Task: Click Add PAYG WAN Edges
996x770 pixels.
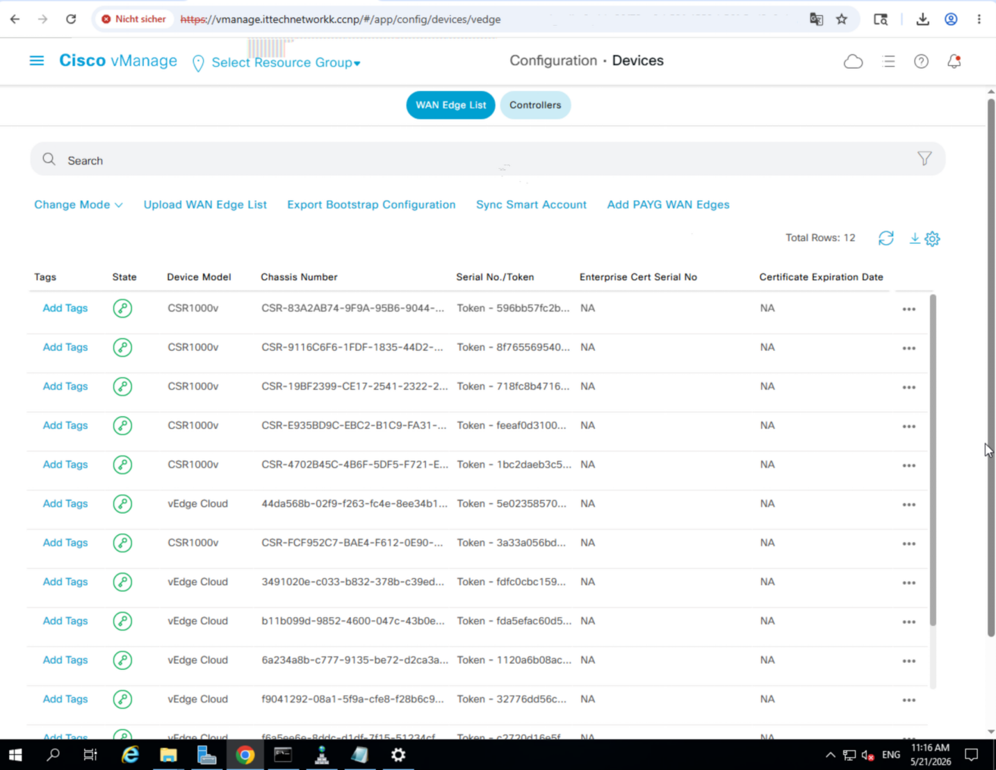Action: coord(668,205)
